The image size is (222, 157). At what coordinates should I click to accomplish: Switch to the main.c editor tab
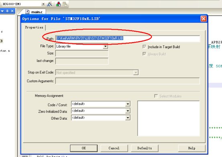pos(34,12)
